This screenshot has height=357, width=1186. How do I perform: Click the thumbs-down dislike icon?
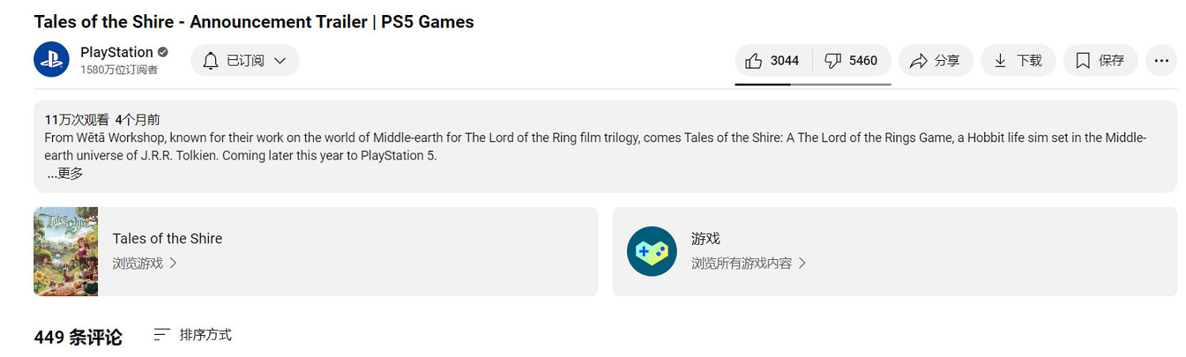pyautogui.click(x=833, y=61)
